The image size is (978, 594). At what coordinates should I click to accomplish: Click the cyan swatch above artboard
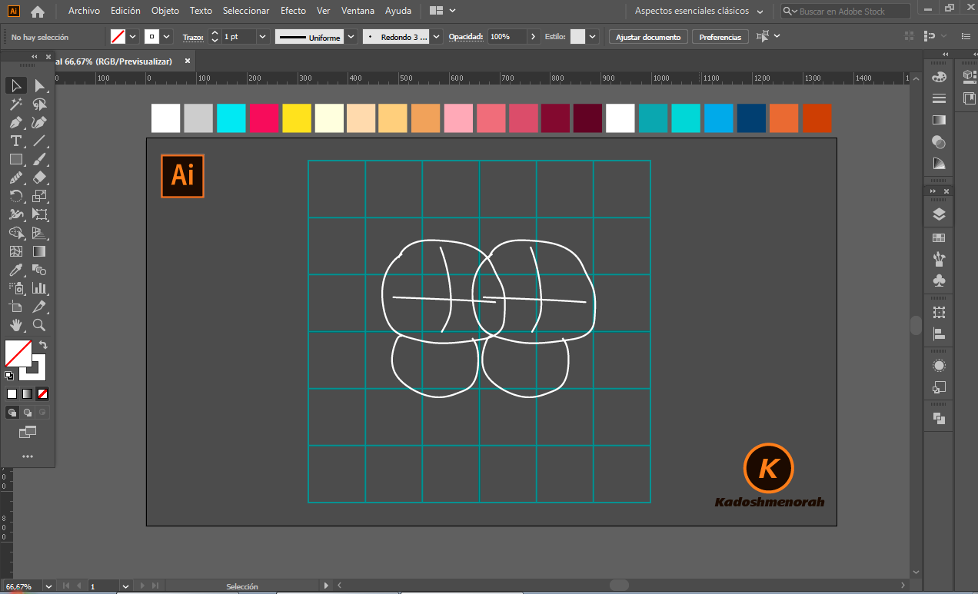[x=231, y=118]
